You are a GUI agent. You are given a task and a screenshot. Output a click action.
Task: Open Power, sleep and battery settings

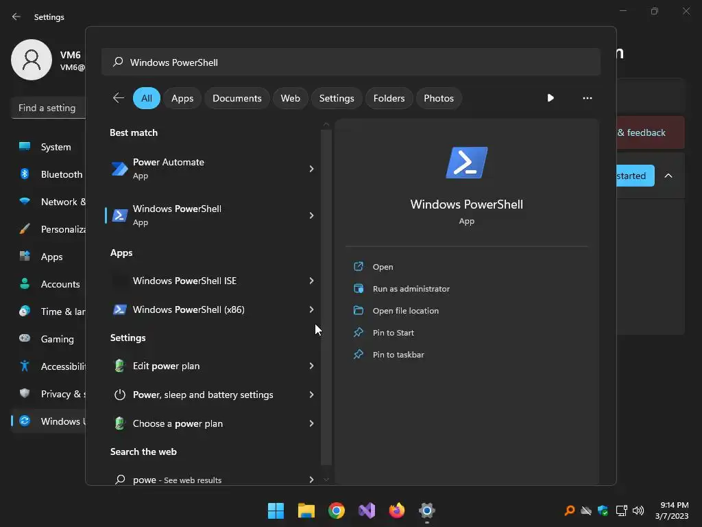pyautogui.click(x=213, y=395)
